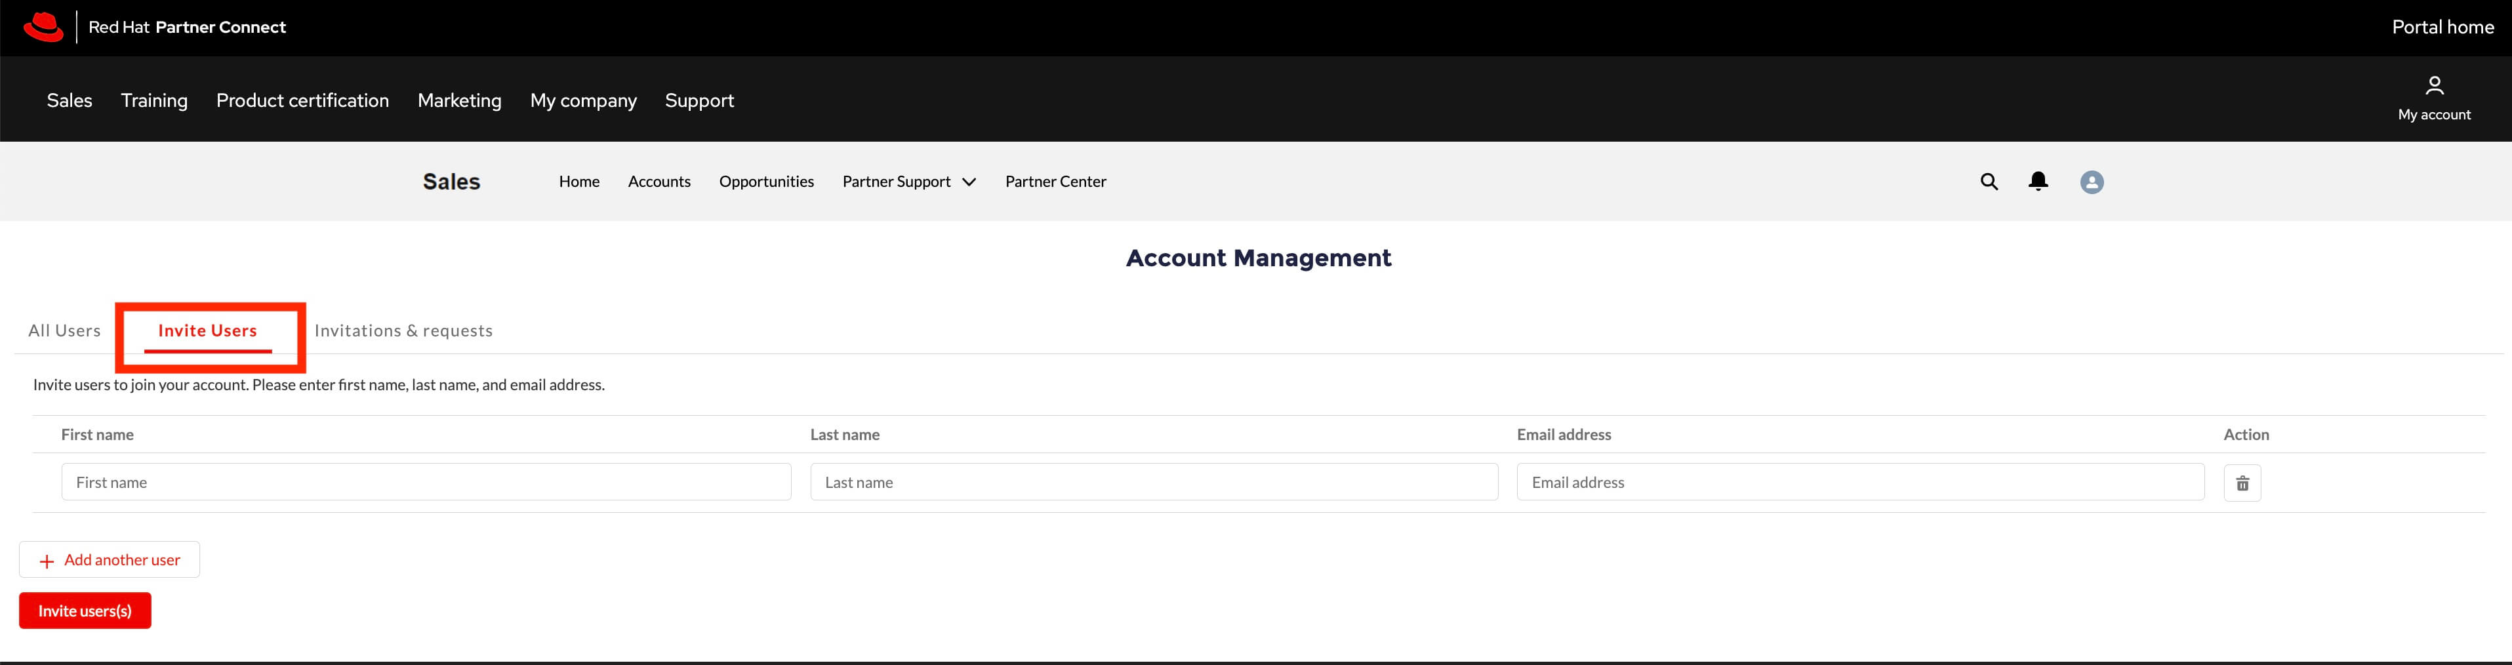
Task: Open the Training navigation menu
Action: pyautogui.click(x=154, y=100)
